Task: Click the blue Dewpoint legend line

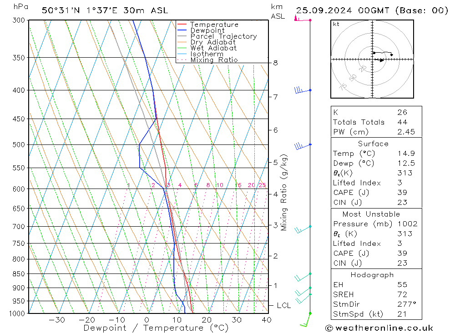Action: click(182, 30)
